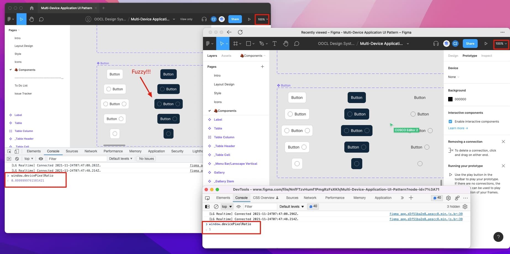
Task: Add a new page with plus icon
Action: click(262, 66)
